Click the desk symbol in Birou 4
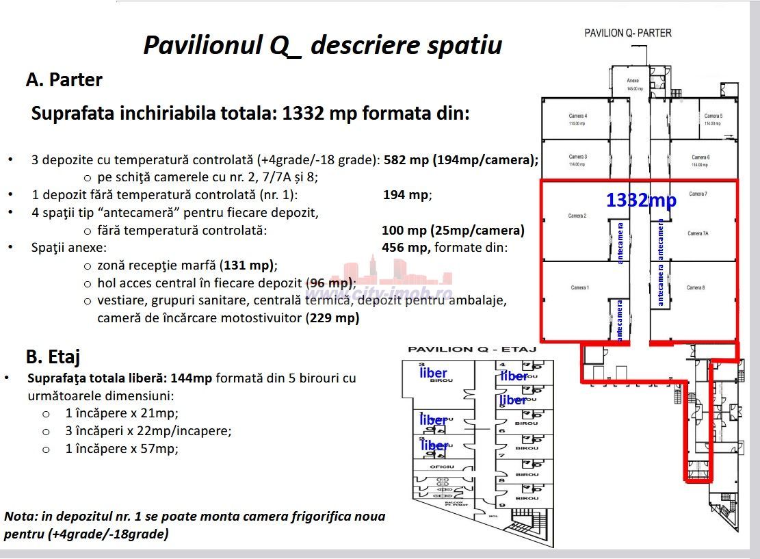This screenshot has width=760, height=559. [x=531, y=366]
